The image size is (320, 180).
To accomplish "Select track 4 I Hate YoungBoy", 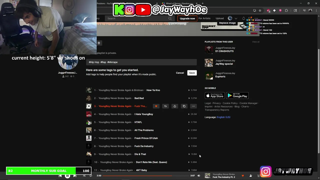I will pos(141,114).
